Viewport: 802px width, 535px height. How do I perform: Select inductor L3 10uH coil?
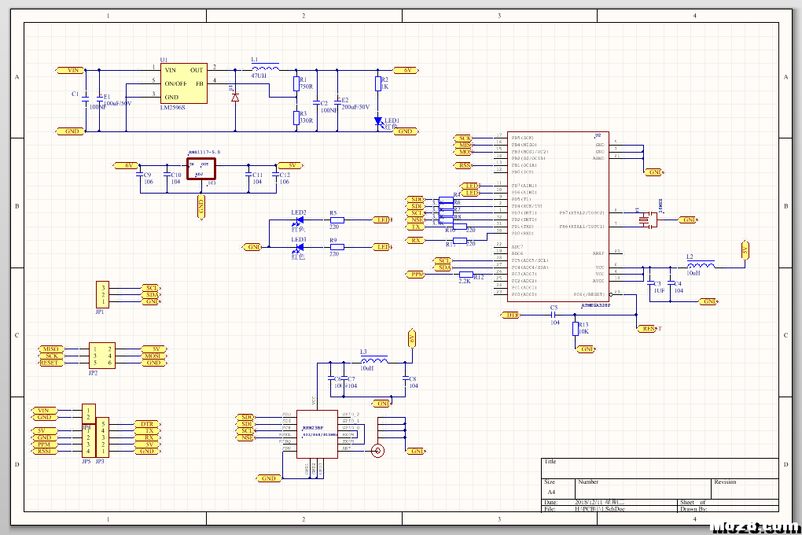click(374, 360)
